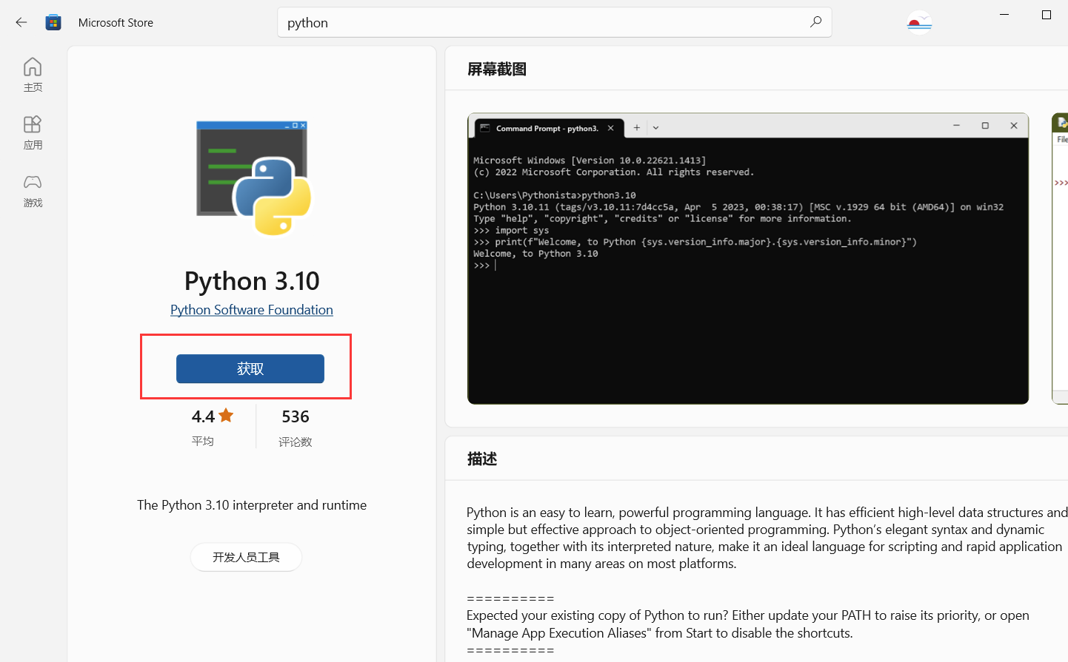Open the 应用 apps section
Screen dimensions: 1068x662
(x=33, y=132)
